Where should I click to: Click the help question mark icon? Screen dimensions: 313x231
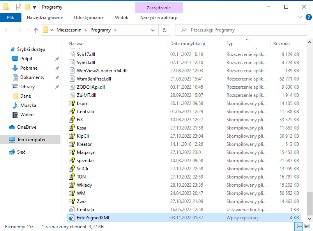(308, 17)
